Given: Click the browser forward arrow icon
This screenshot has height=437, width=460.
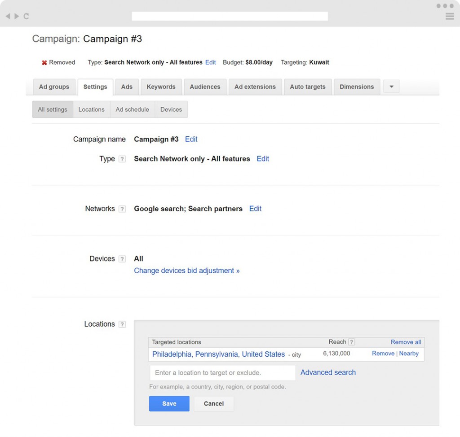Looking at the screenshot, I should (17, 16).
